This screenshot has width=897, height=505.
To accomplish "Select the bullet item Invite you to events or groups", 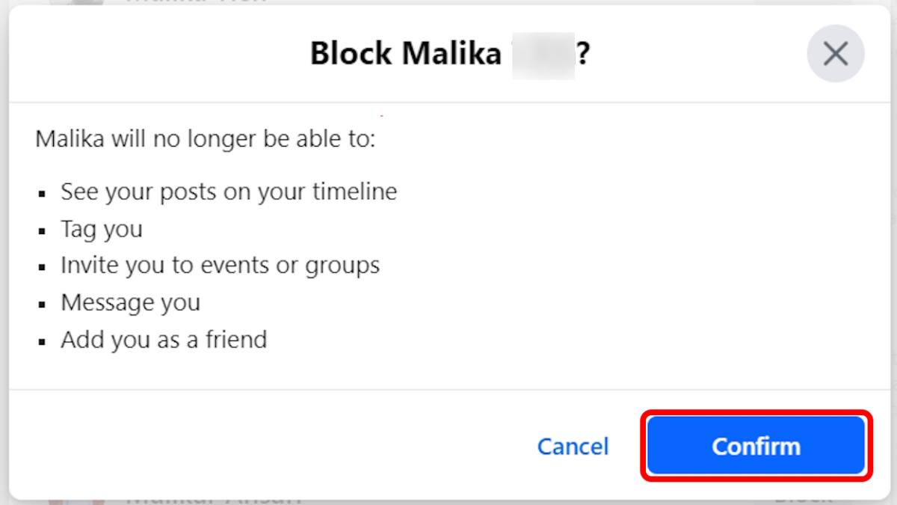I will point(219,265).
